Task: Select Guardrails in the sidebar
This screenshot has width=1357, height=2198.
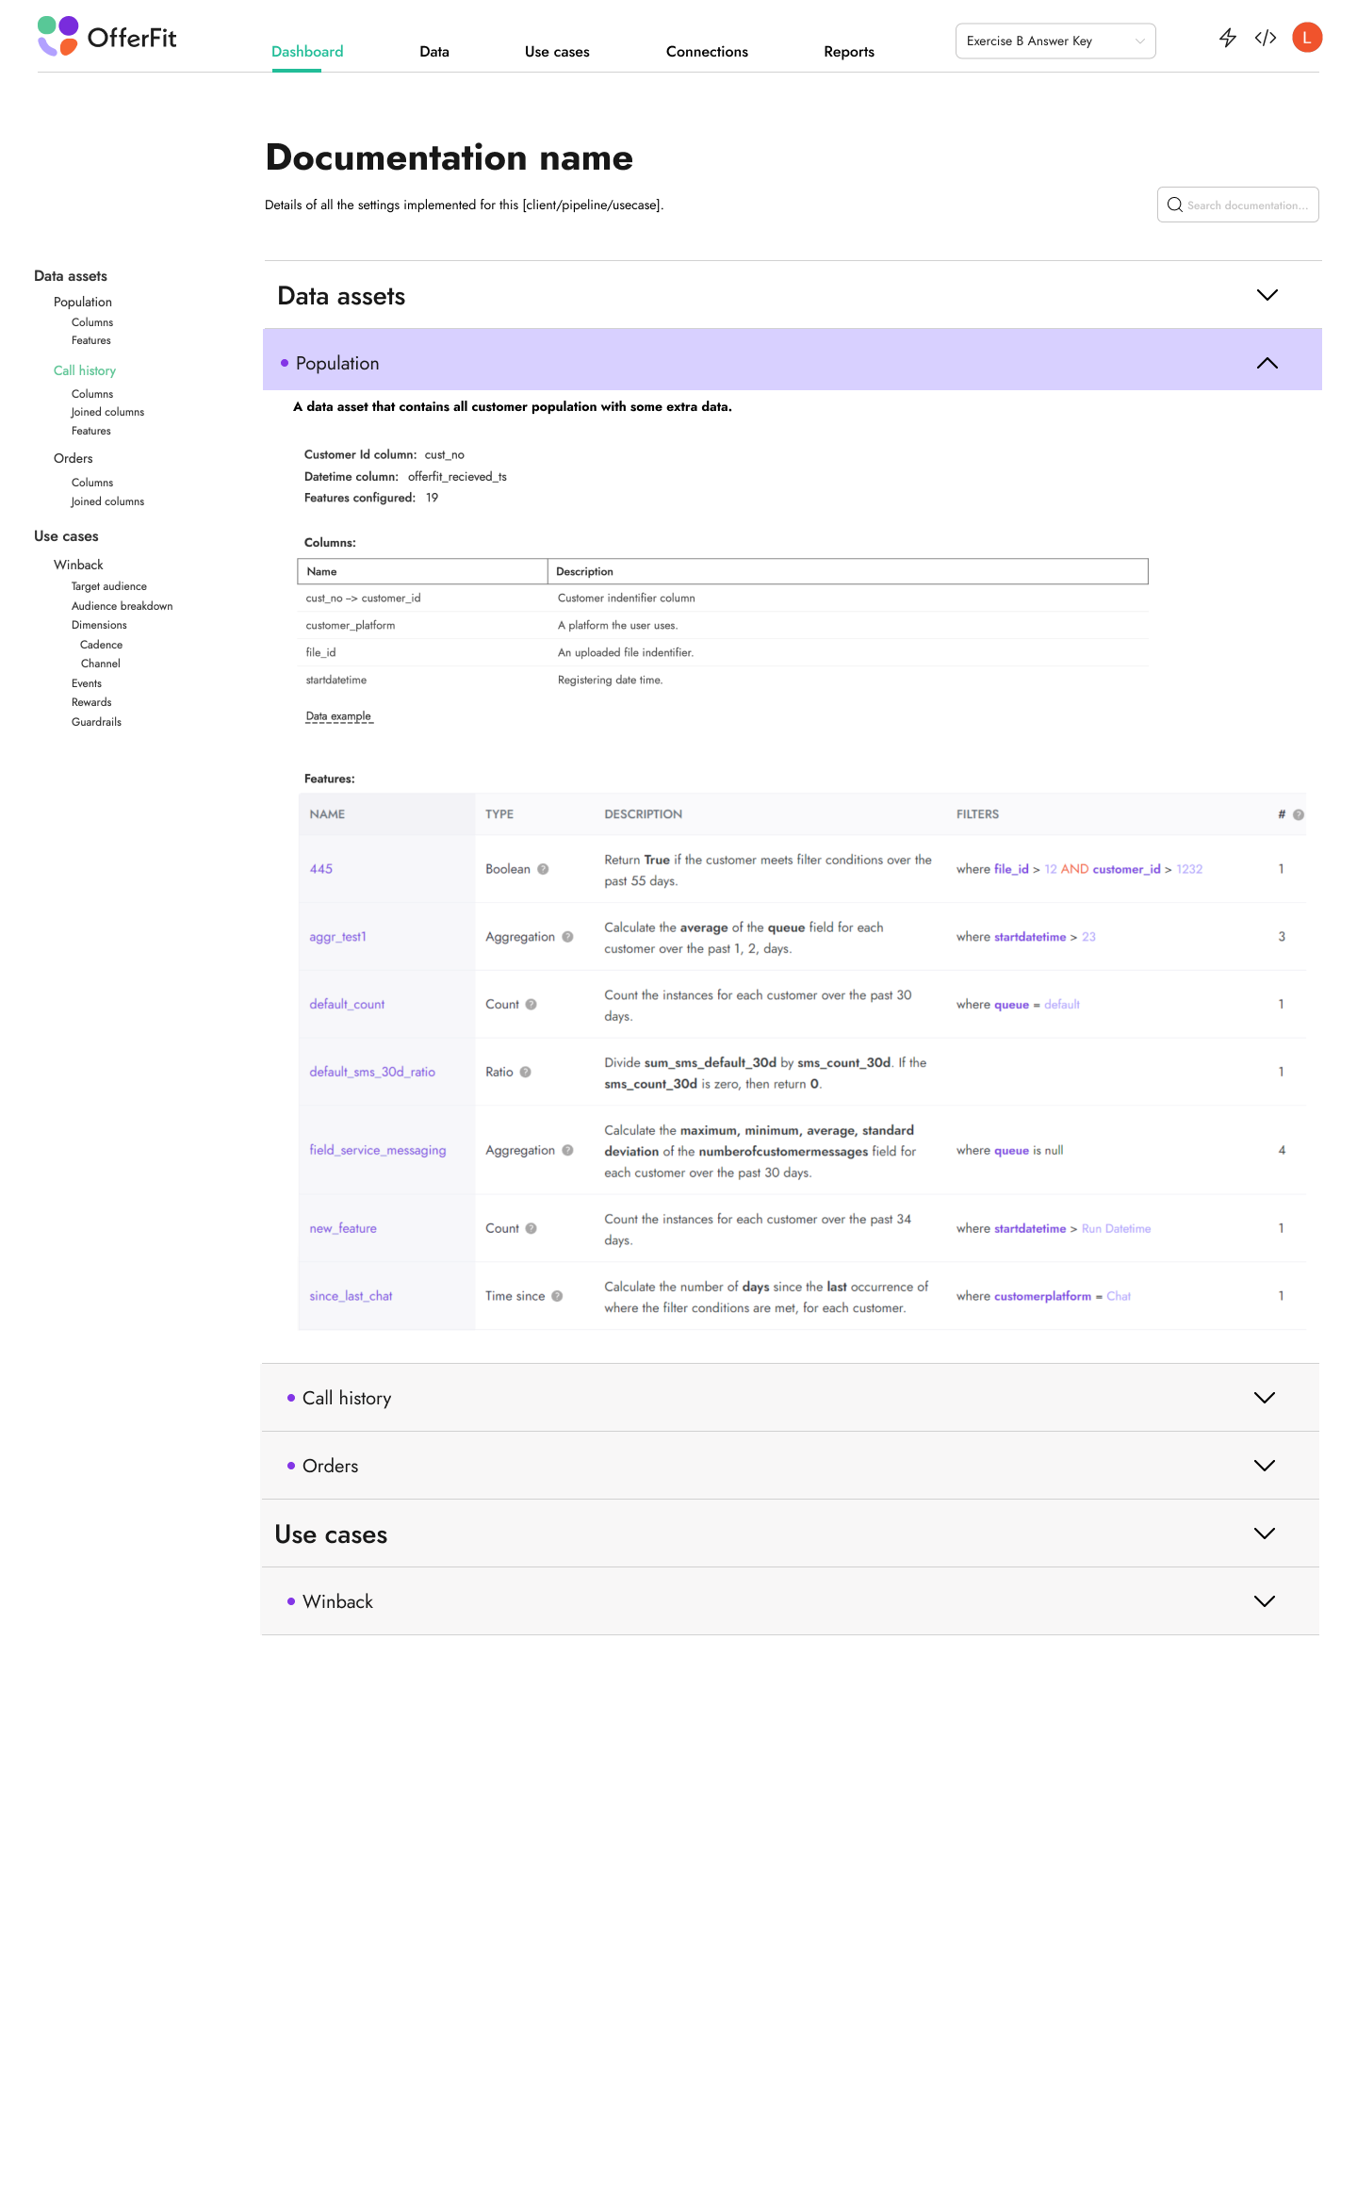Action: [x=96, y=722]
